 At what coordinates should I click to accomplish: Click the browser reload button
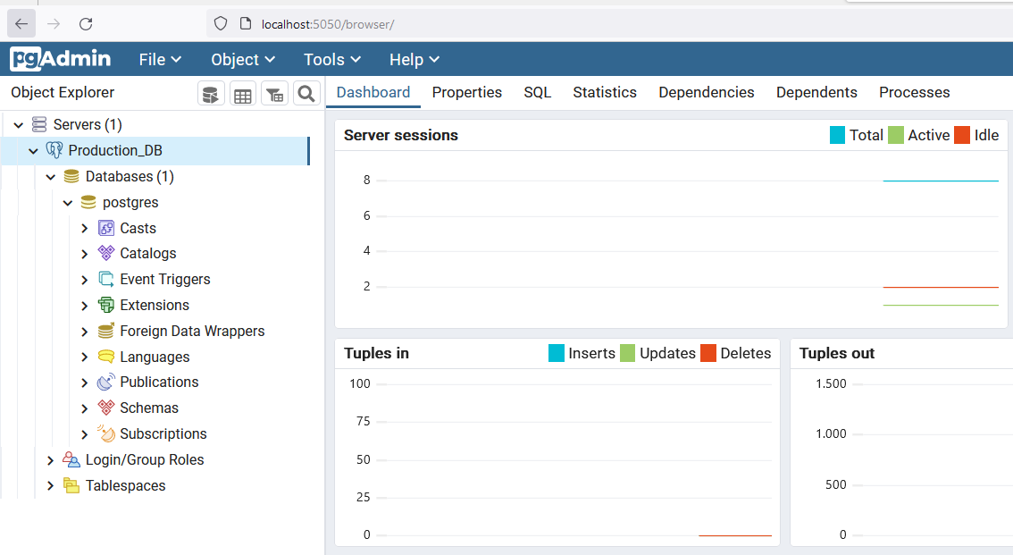tap(86, 24)
